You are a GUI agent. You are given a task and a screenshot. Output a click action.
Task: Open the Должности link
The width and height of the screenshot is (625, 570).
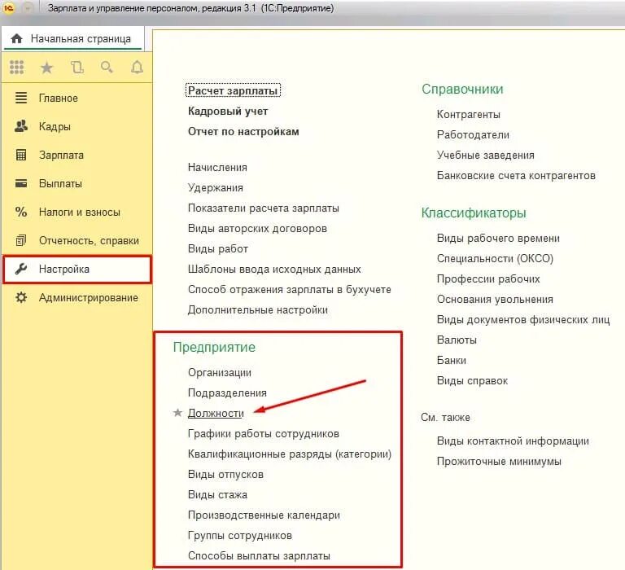tap(216, 413)
